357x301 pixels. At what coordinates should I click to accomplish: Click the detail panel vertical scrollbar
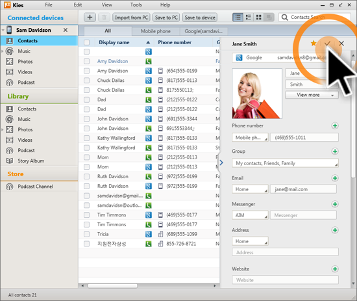353,118
